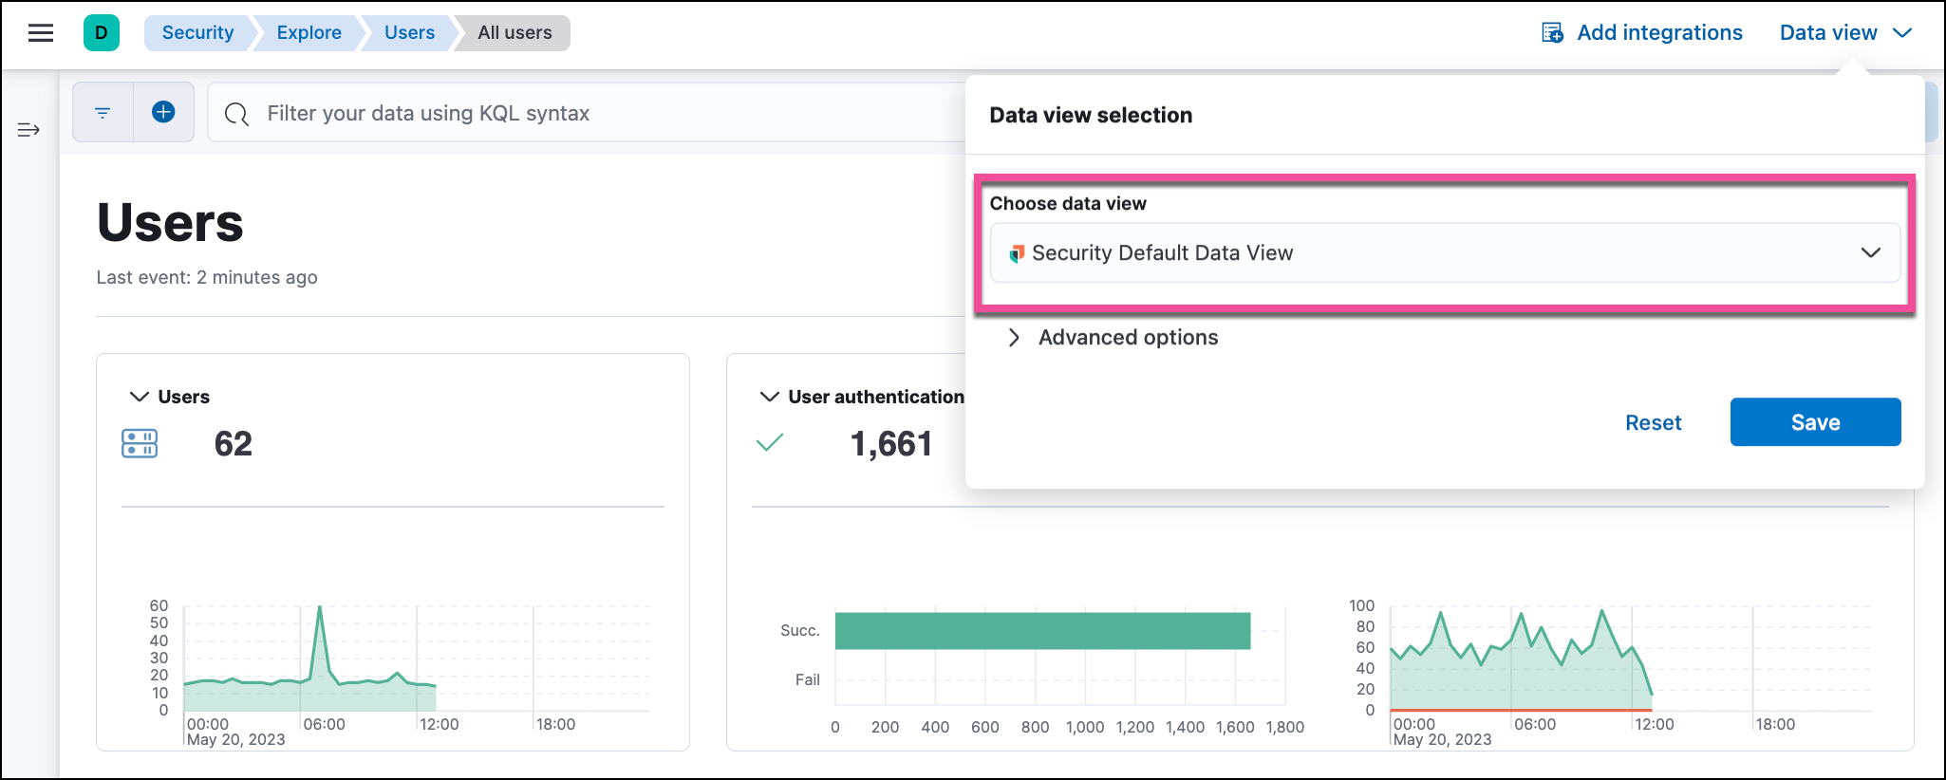
Task: Collapse the User authentications panel
Action: pos(769,397)
